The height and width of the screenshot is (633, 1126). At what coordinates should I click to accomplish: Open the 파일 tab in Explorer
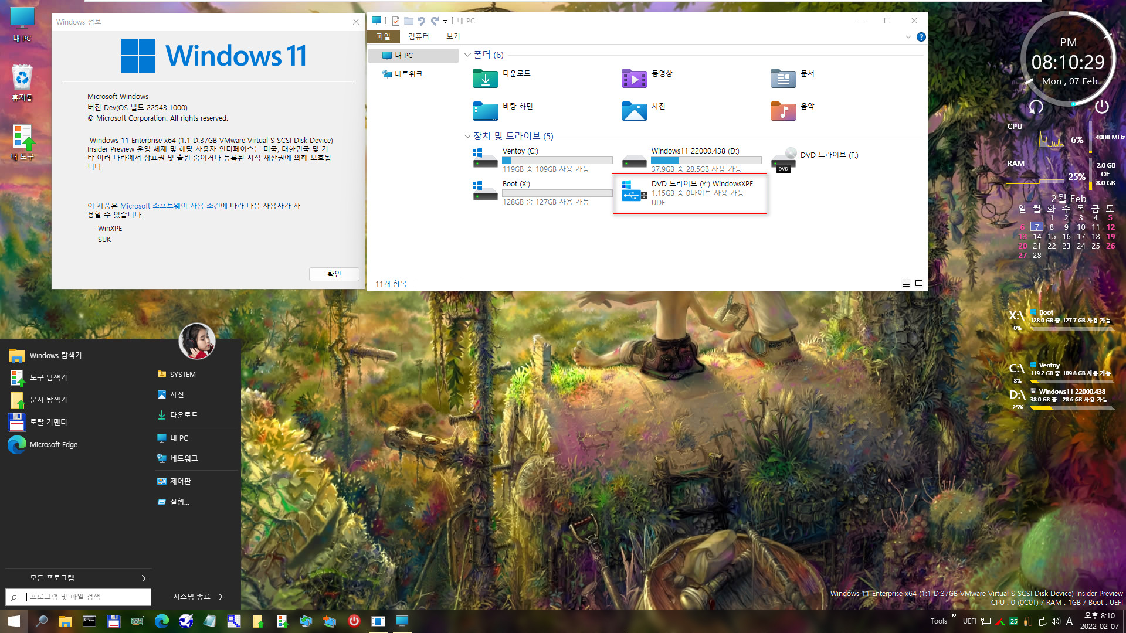point(384,36)
